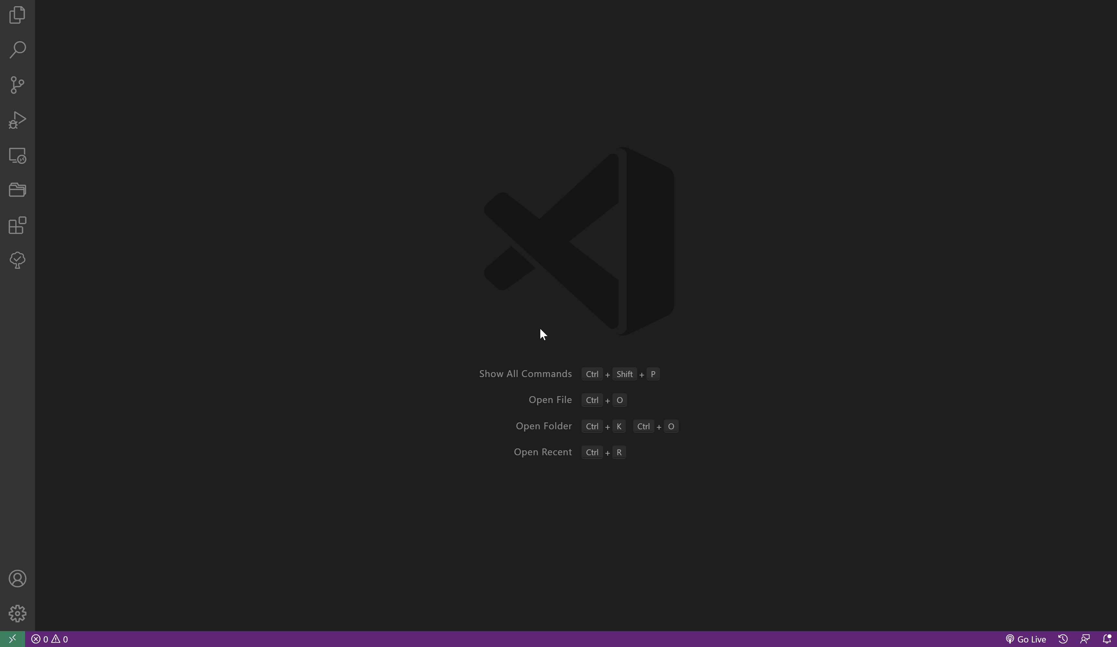This screenshot has width=1117, height=647.
Task: Click the errors count in the status bar
Action: [40, 639]
